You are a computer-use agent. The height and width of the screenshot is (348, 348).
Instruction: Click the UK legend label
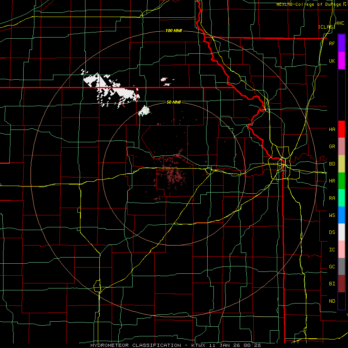point(332,61)
